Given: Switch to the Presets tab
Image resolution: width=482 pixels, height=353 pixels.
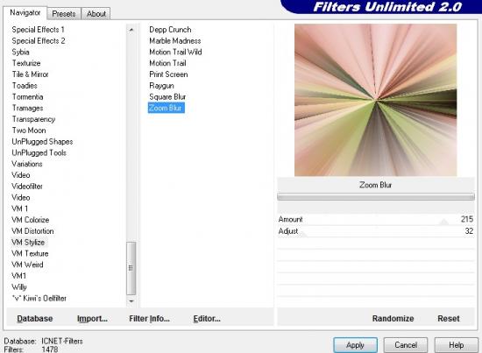Looking at the screenshot, I should [64, 14].
